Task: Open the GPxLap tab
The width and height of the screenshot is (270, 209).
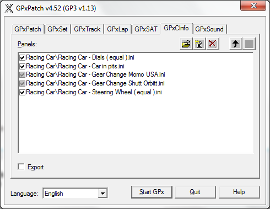Action: coord(117,29)
